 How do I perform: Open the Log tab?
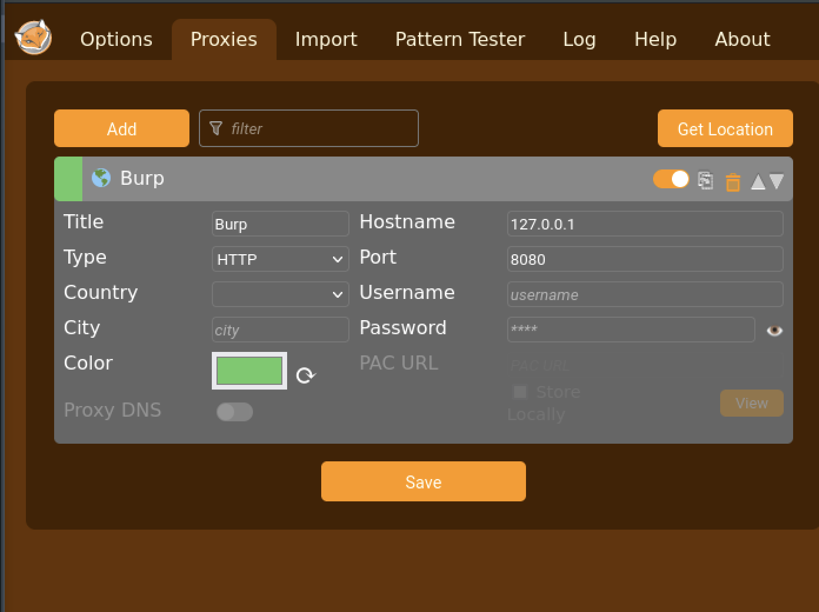(580, 39)
